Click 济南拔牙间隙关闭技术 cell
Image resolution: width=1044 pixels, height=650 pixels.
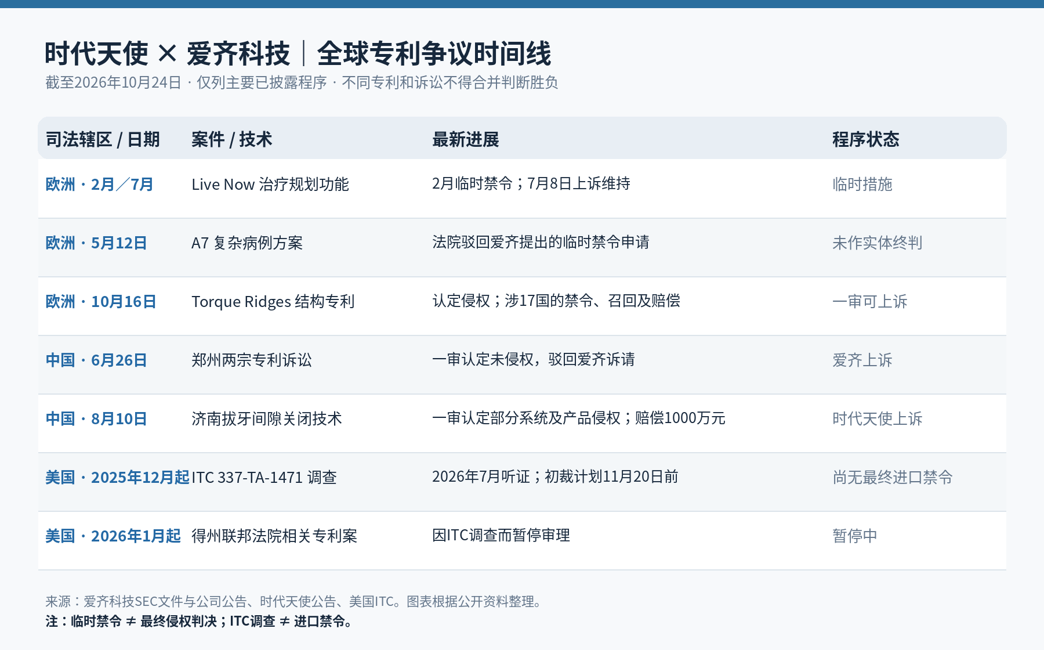click(x=267, y=419)
